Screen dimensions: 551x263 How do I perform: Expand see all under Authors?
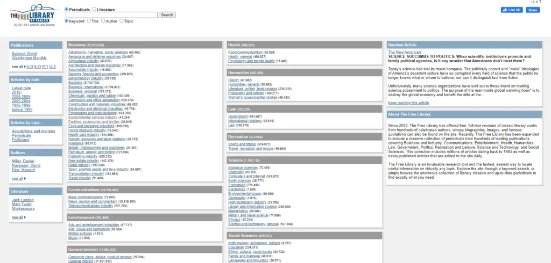[18, 178]
